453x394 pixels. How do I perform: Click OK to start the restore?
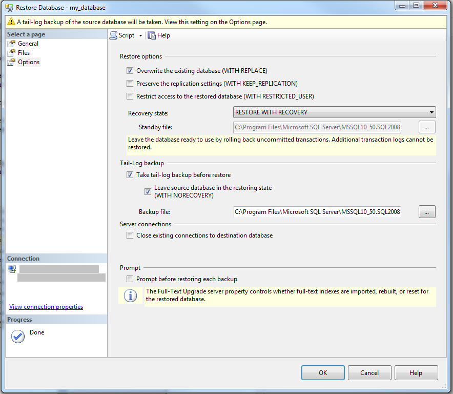(x=323, y=372)
